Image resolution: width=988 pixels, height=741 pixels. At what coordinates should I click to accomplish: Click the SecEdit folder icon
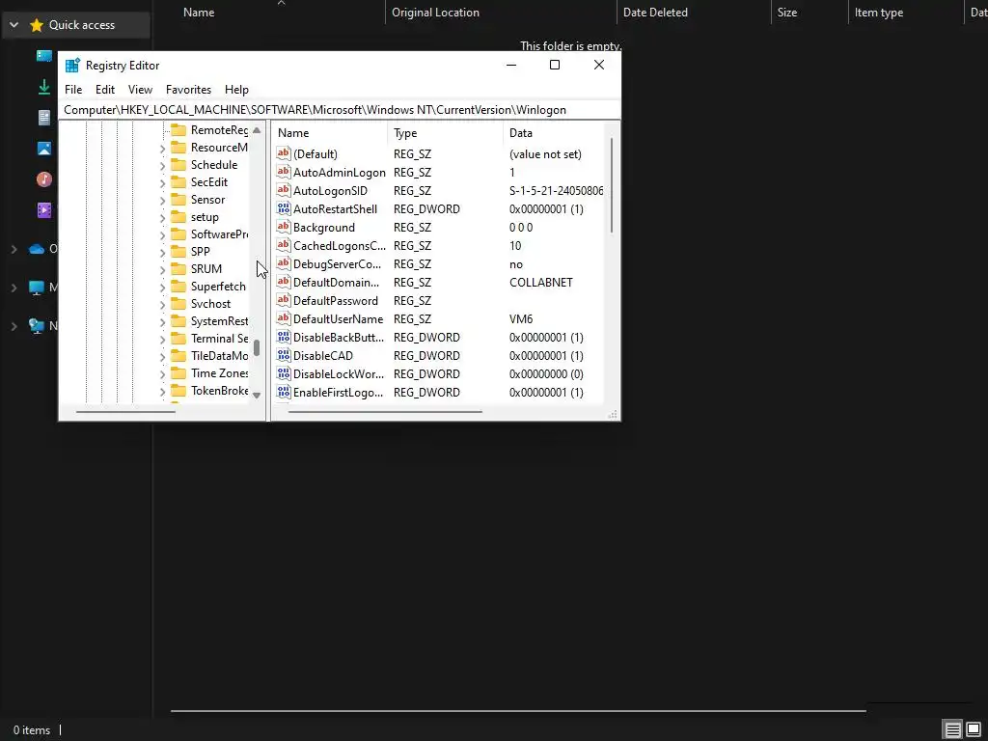pos(178,182)
